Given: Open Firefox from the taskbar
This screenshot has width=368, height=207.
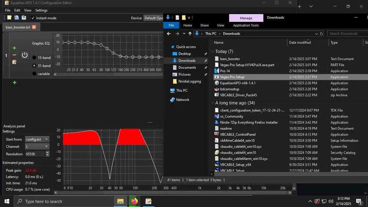Looking at the screenshot, I should tap(134, 201).
